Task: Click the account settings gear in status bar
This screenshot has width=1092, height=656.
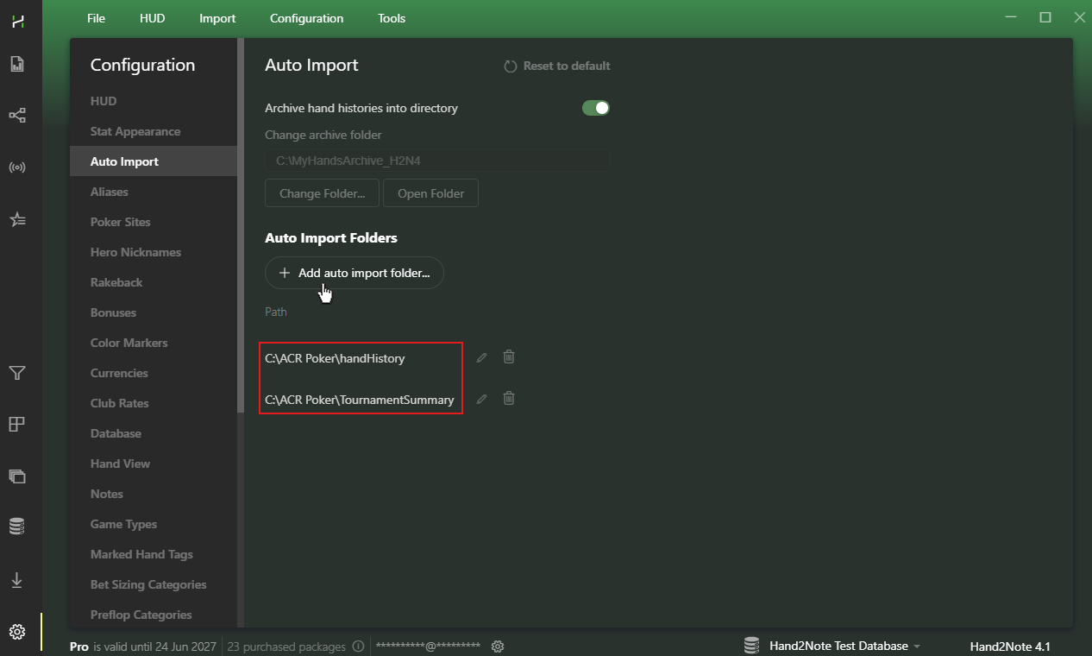Action: tap(498, 647)
